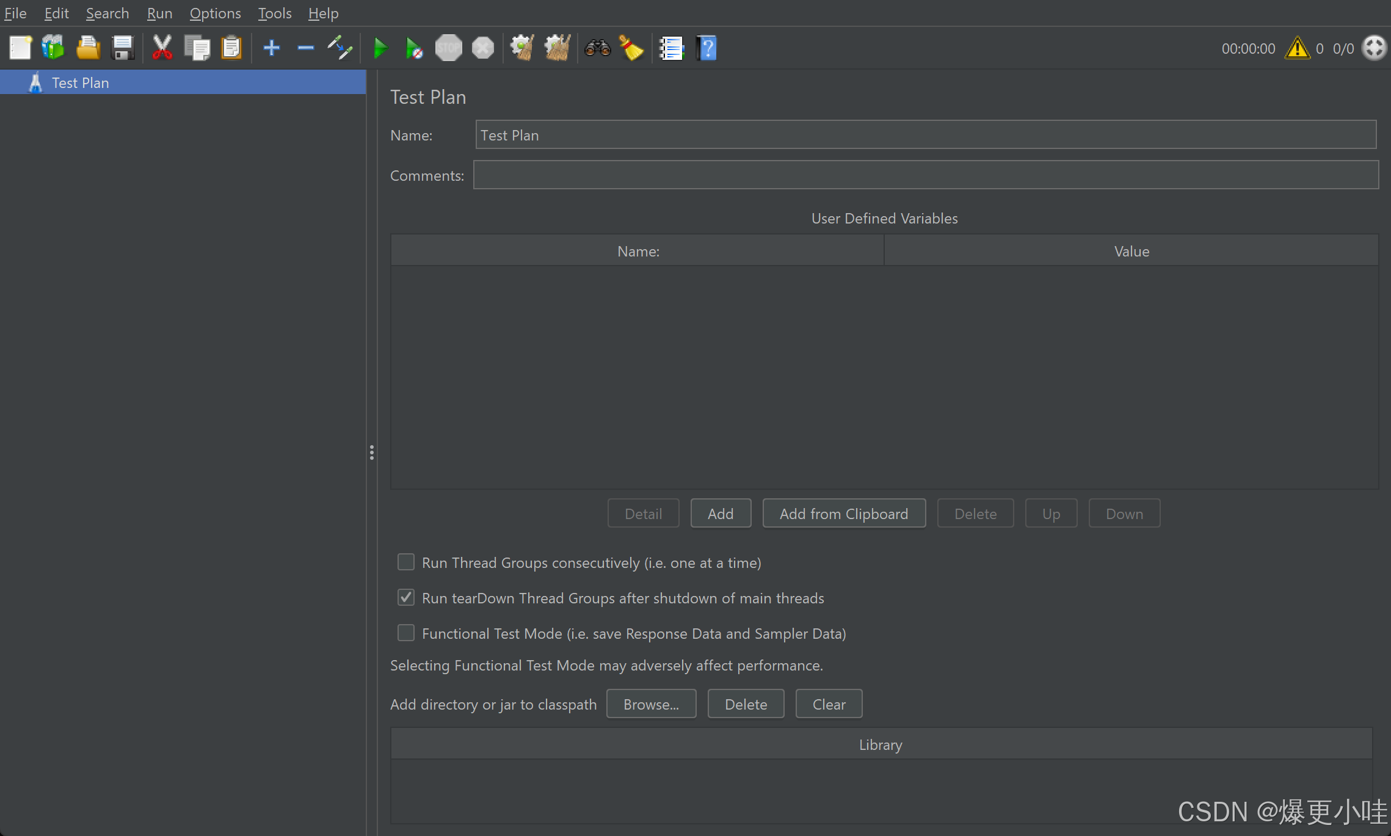Click the Collapse All minus icon
1391x836 pixels.
[305, 48]
